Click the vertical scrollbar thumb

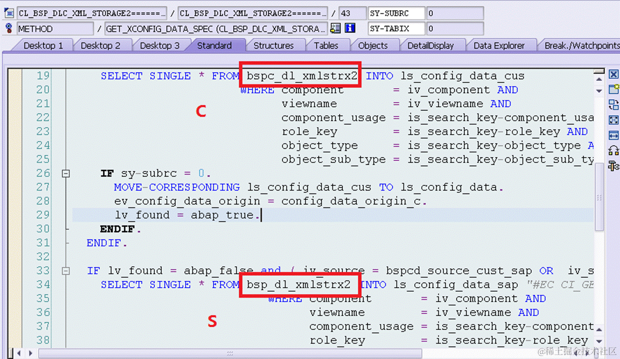tap(600, 197)
